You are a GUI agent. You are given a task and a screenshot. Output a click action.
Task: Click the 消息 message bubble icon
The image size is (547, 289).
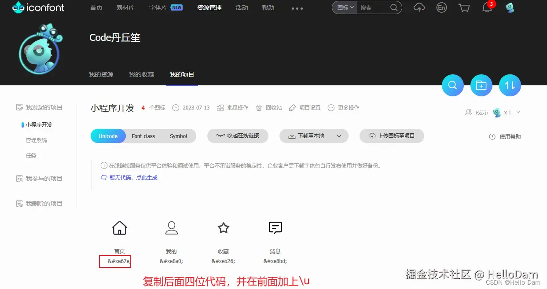(275, 227)
